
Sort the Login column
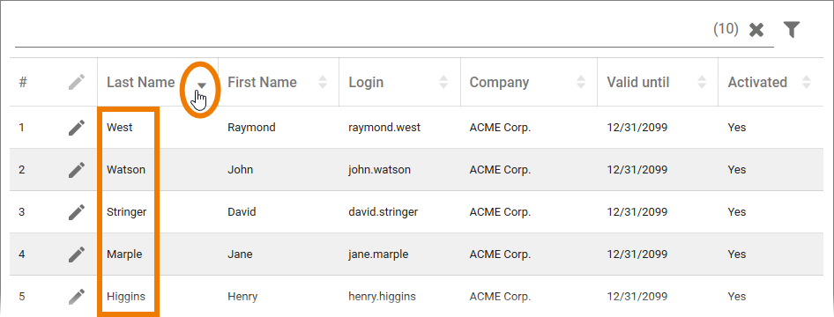(x=443, y=82)
